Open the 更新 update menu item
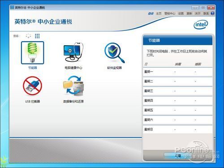Image resolution: width=224 pixels, height=168 pixels. [189, 13]
